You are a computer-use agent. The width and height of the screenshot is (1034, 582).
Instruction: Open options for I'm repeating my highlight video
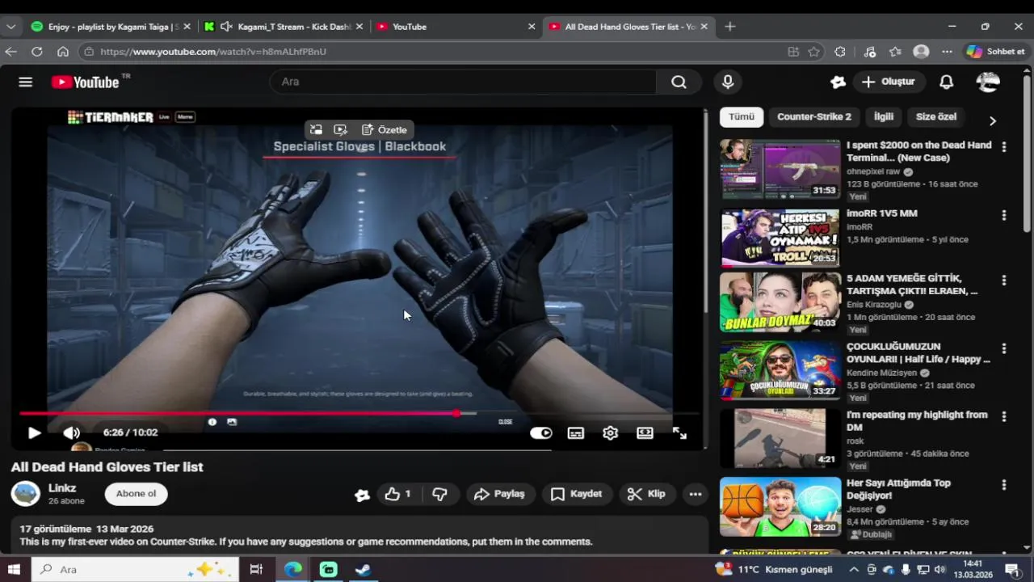point(1003,416)
